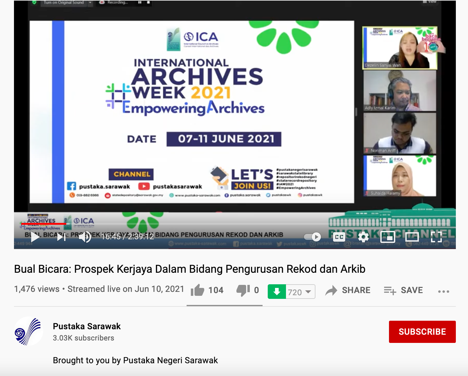Play the video

click(x=35, y=237)
